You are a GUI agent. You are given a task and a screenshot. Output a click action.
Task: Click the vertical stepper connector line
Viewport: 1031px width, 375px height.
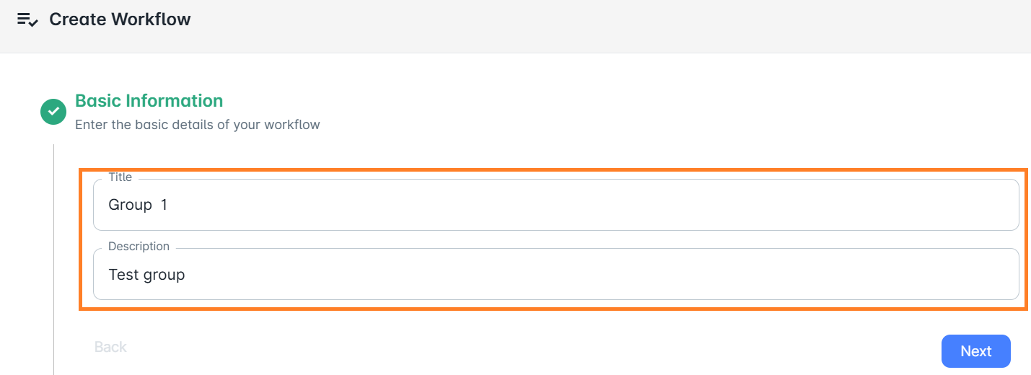(x=54, y=260)
